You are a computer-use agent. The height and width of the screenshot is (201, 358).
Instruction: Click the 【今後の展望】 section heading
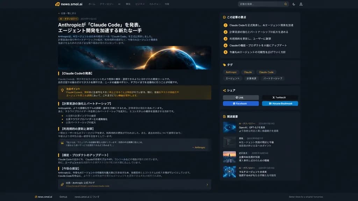coord(70,169)
